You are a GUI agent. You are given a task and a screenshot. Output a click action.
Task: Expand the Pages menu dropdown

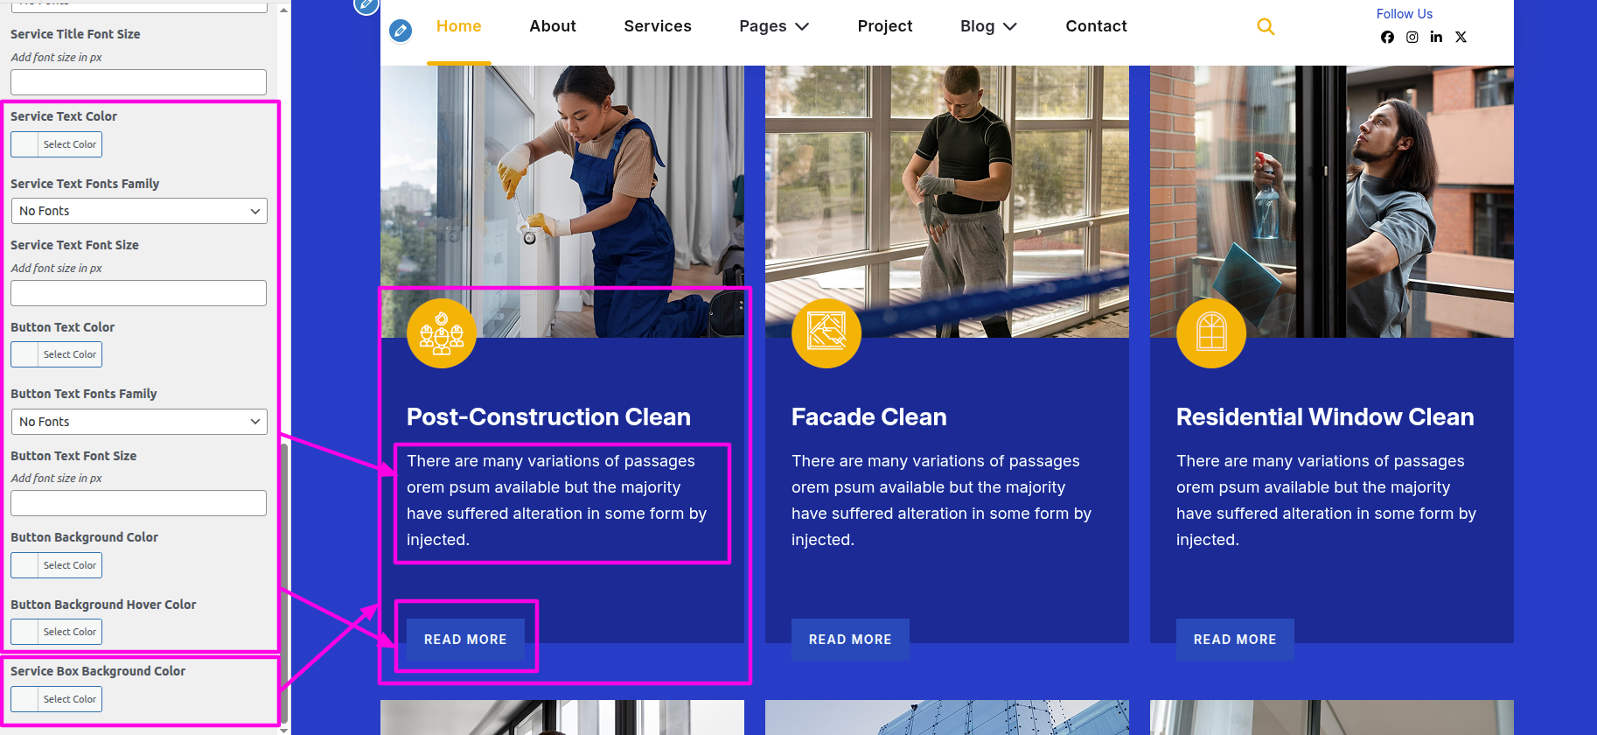(x=774, y=26)
